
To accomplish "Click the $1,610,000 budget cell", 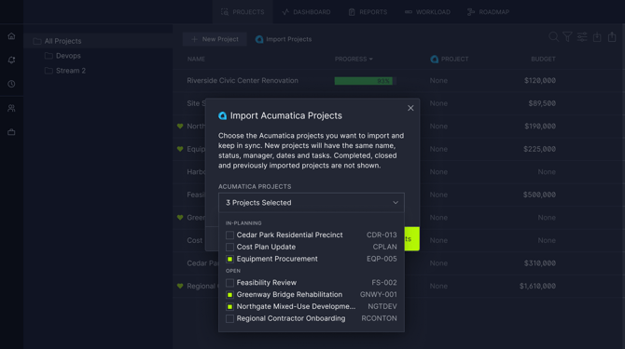I will coord(537,287).
